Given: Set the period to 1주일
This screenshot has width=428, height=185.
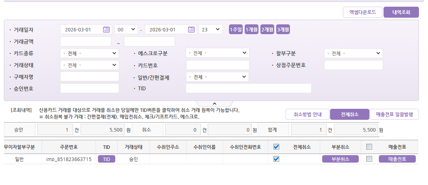Looking at the screenshot, I should pyautogui.click(x=236, y=29).
